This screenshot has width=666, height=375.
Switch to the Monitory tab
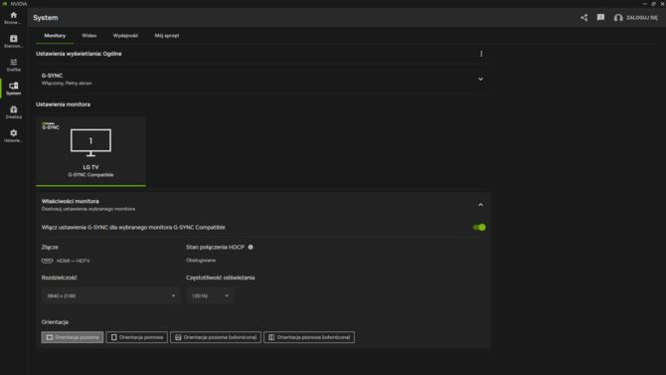pyautogui.click(x=55, y=36)
